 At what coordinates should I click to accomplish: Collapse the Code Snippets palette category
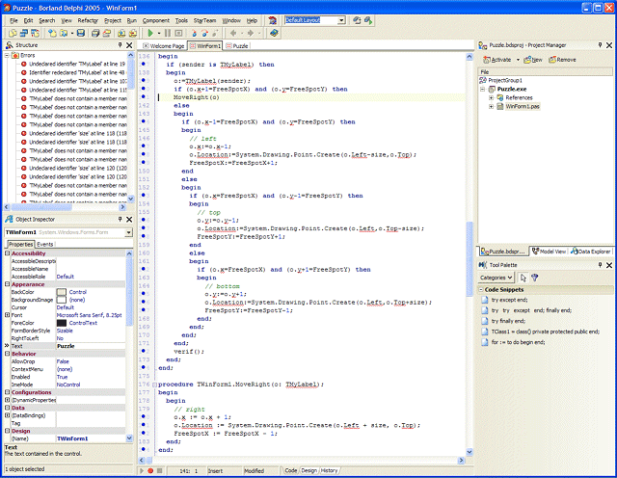481,289
